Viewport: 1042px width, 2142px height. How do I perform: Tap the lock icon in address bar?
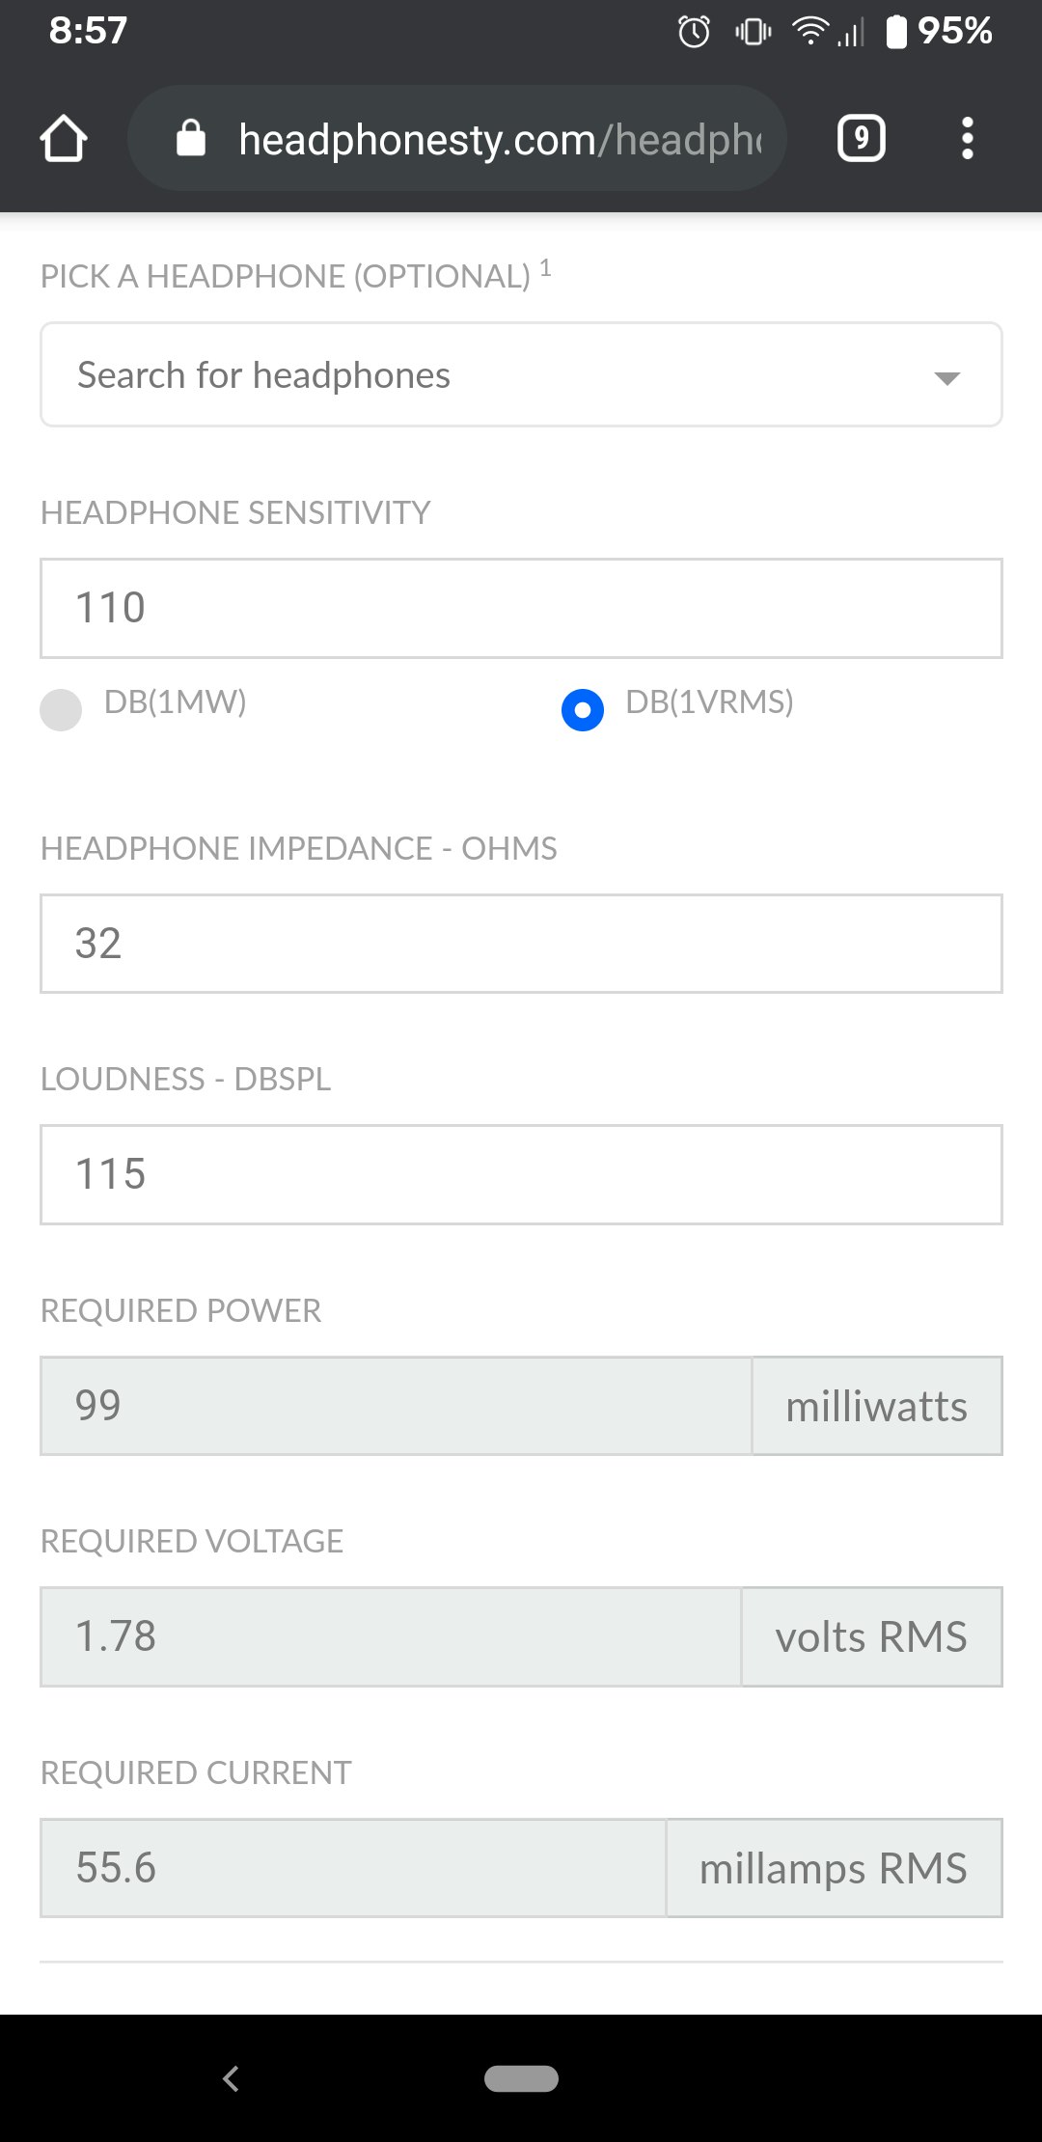click(x=191, y=139)
